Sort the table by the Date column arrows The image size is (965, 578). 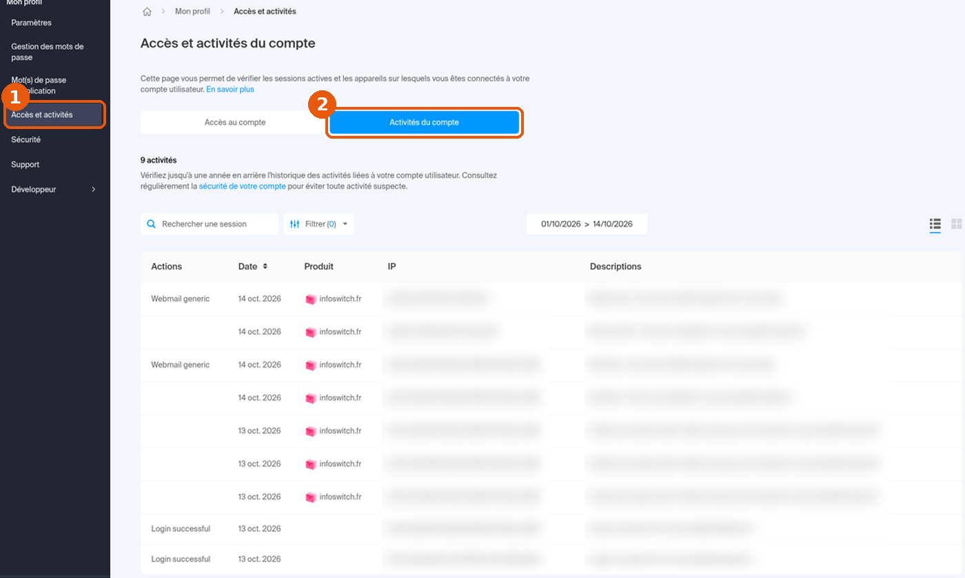265,266
